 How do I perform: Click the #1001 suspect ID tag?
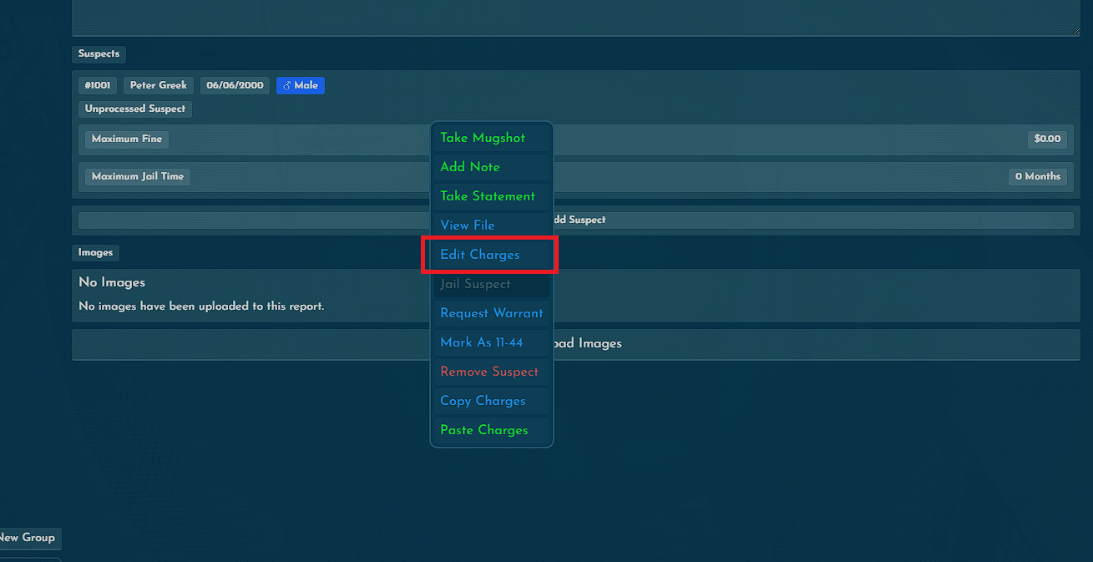98,85
